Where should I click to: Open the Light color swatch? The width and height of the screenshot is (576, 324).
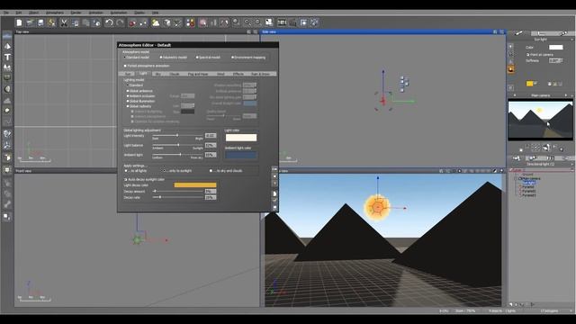pyautogui.click(x=241, y=138)
